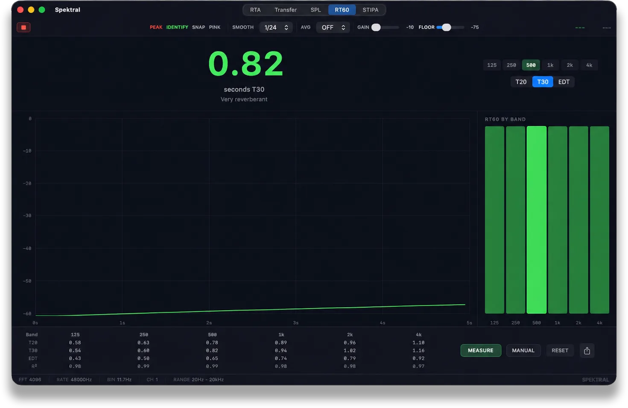Screen dimensions: 628x408
Task: Click the 4k bar in RT60 by band
Action: pos(599,220)
